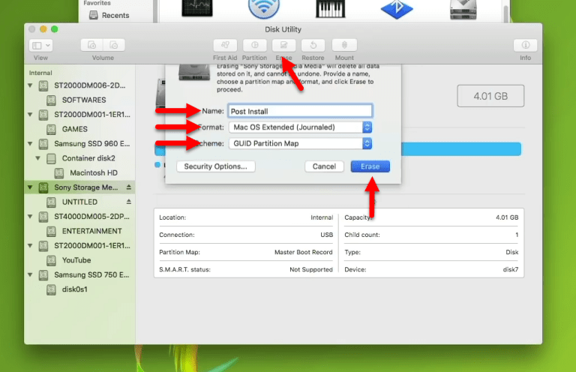Image resolution: width=576 pixels, height=372 pixels.
Task: Click the Security Options button
Action: pos(216,166)
